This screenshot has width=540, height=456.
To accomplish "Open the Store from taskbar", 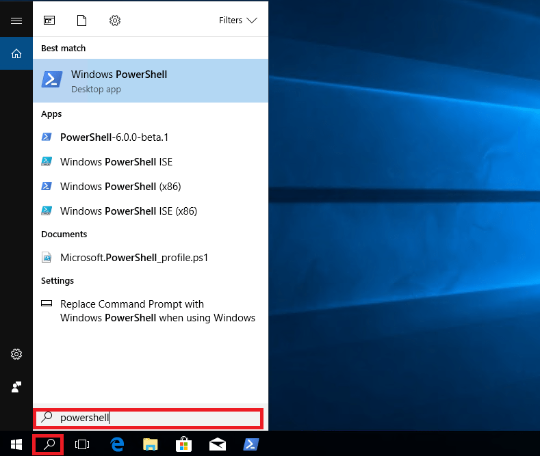I will coord(184,444).
